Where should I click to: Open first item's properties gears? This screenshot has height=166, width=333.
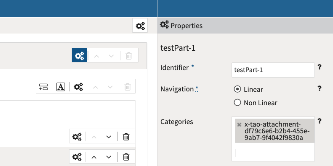[77, 137]
